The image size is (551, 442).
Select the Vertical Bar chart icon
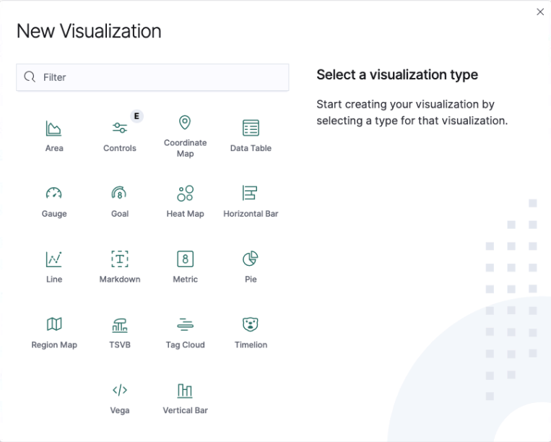coord(185,390)
